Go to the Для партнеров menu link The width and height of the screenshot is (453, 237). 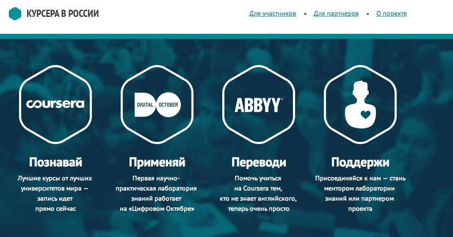[x=336, y=14]
